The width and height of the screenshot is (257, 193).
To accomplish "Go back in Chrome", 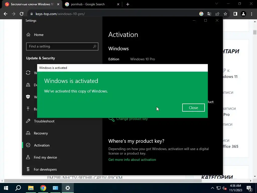I will click(x=6, y=14).
